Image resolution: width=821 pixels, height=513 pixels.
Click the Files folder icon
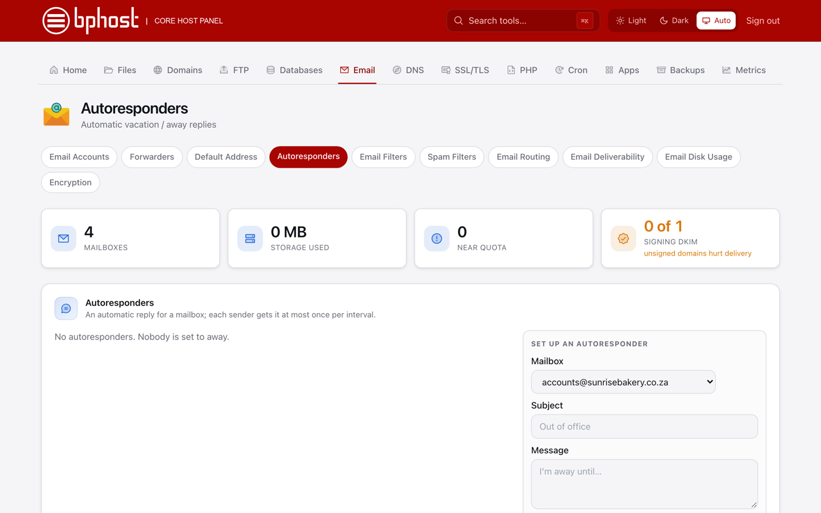point(108,70)
